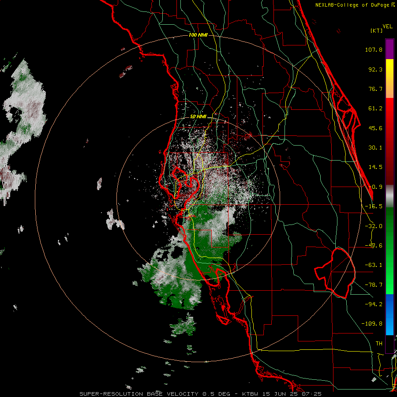Click the [KT] units label

click(x=377, y=30)
